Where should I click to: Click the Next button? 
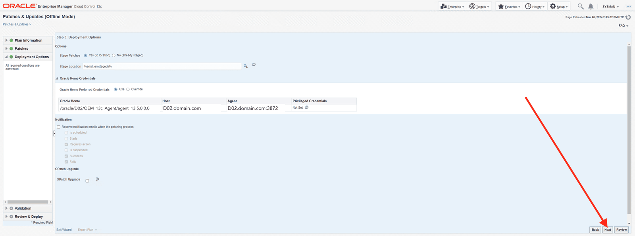607,230
